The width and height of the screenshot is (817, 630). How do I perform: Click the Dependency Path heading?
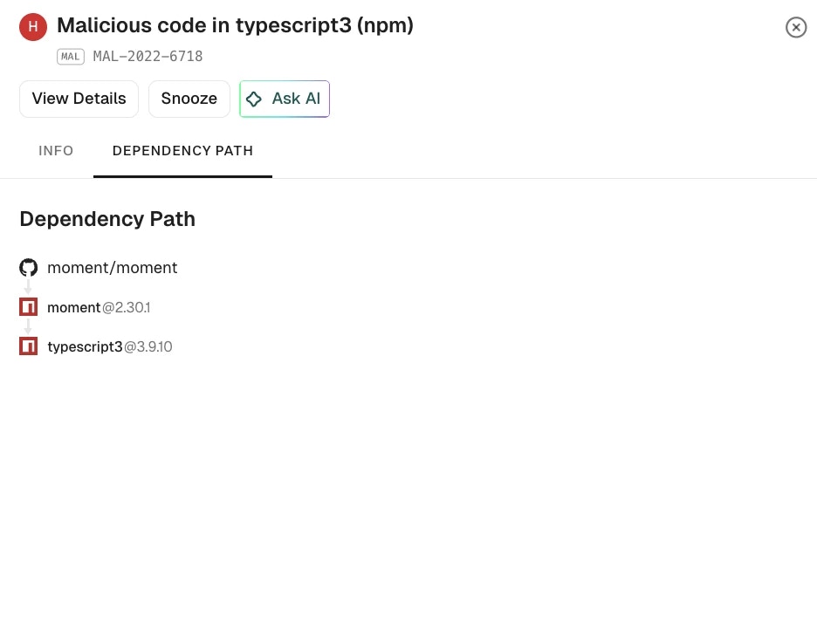[107, 219]
